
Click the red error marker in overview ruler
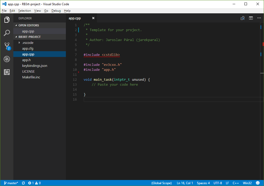pos(263,44)
